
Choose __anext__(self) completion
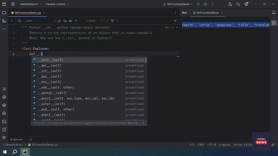89,115
